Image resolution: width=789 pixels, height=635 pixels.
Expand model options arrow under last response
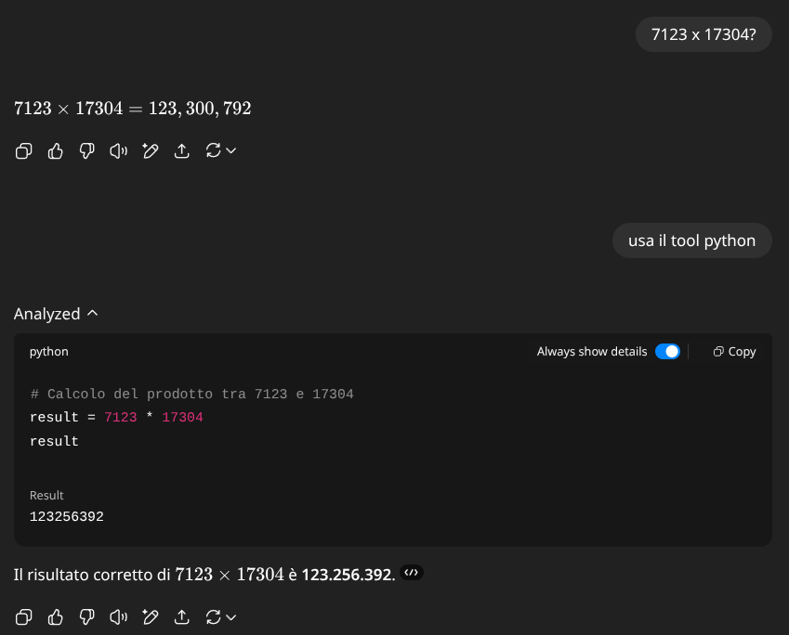(231, 616)
